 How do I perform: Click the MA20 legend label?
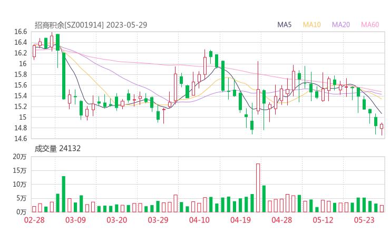coord(341,25)
